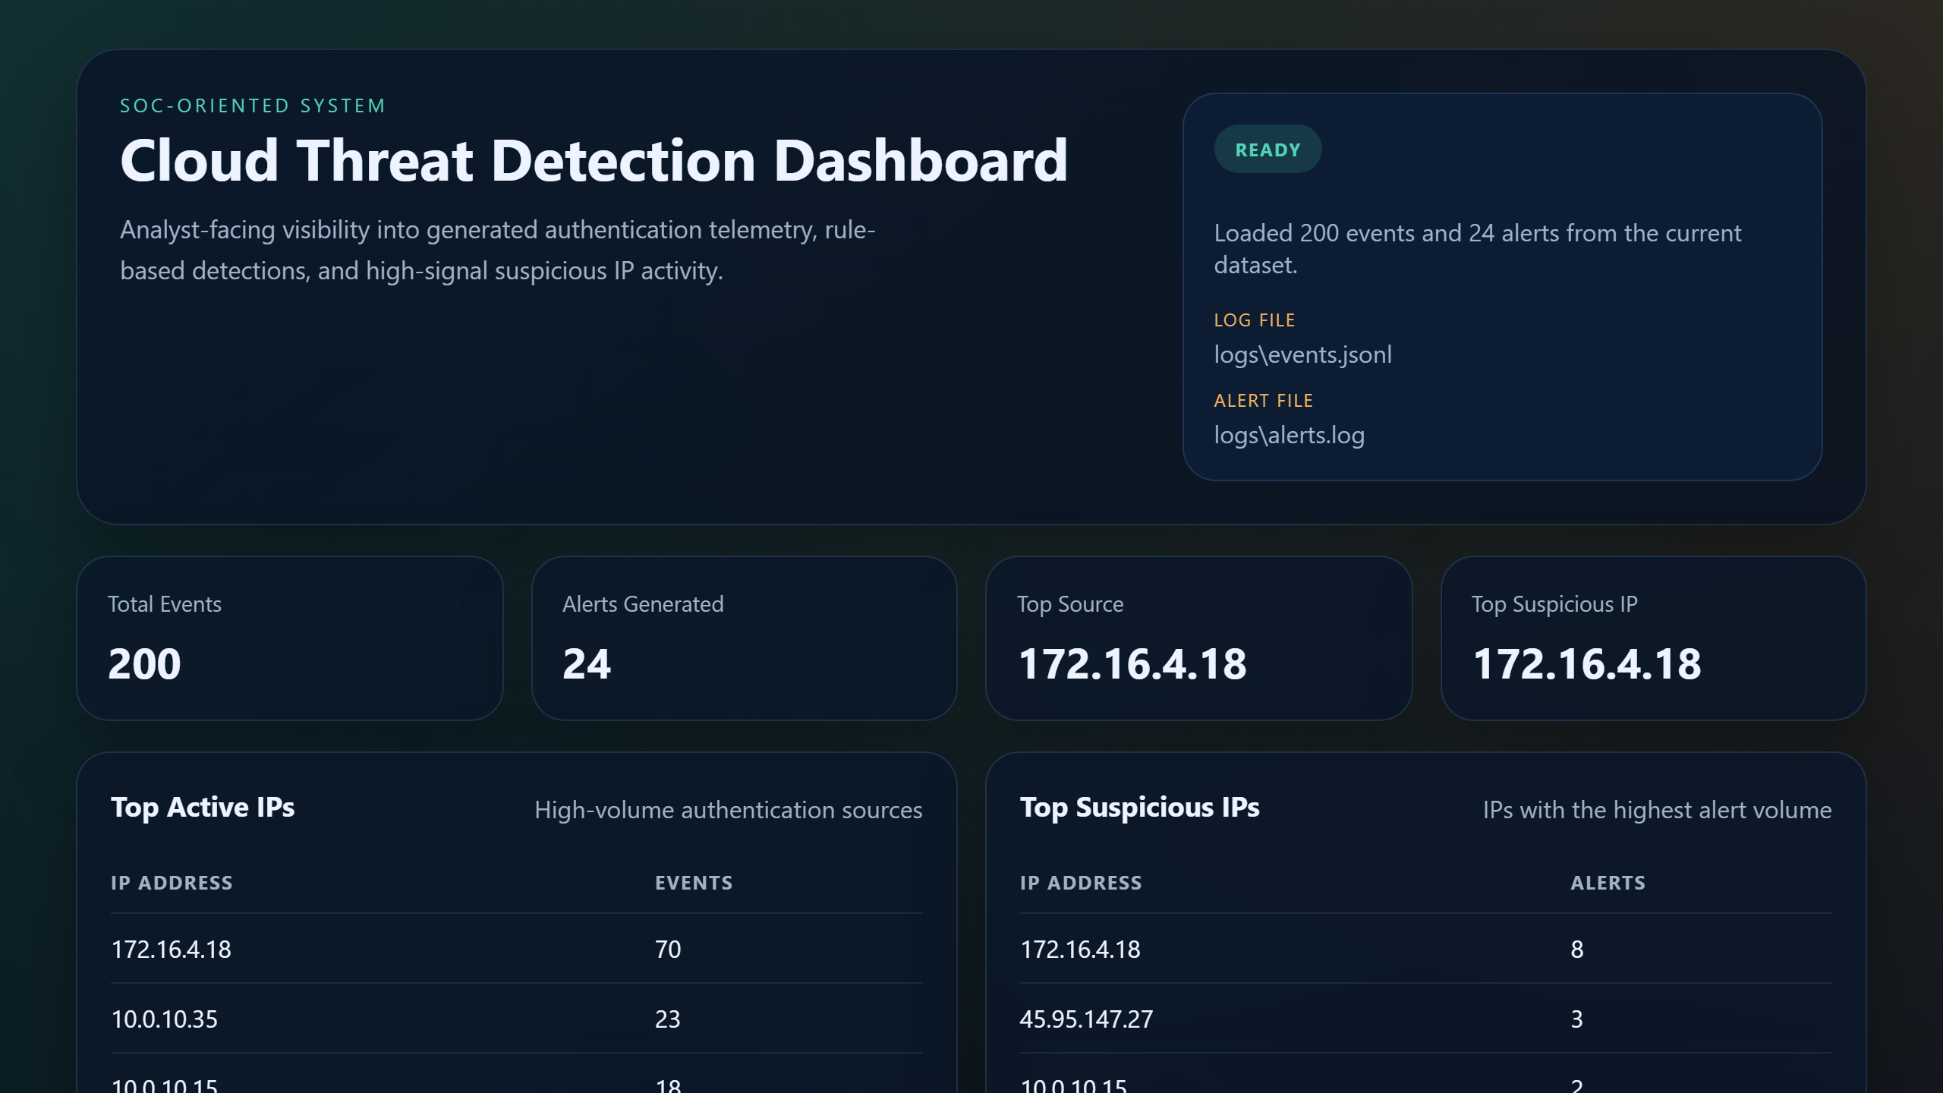
Task: Select the logs\alerts.log alert file path
Action: [x=1289, y=434]
